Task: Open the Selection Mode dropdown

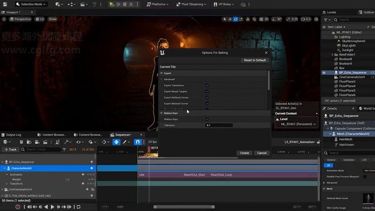Action: pos(31,4)
